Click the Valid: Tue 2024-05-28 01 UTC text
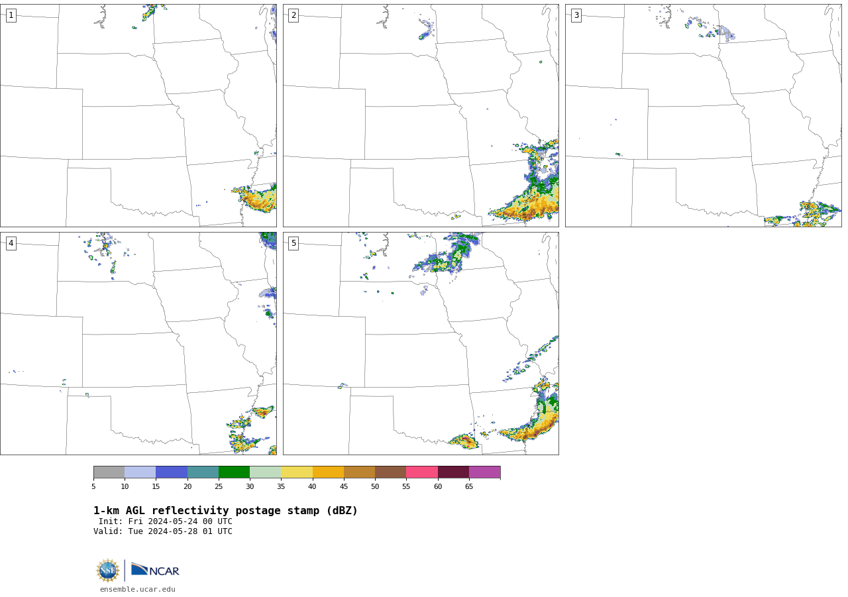Viewport: 848px width, 597px height. (x=163, y=531)
